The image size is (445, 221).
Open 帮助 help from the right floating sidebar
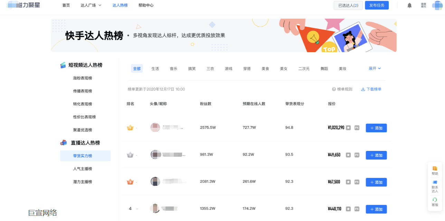point(434,171)
